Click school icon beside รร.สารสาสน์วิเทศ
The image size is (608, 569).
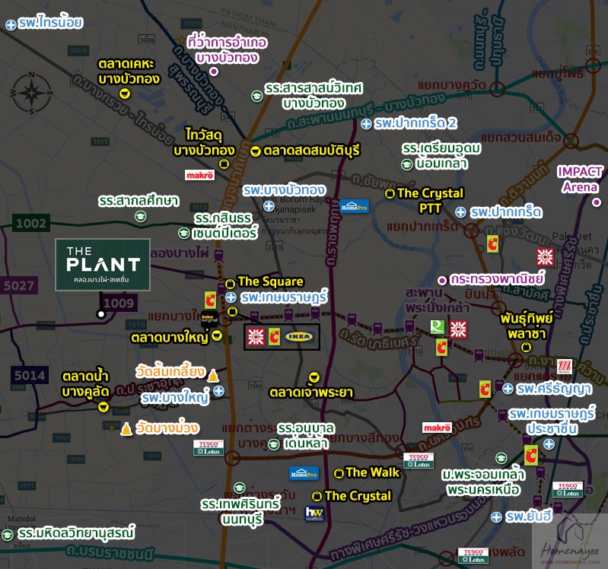pos(256,96)
